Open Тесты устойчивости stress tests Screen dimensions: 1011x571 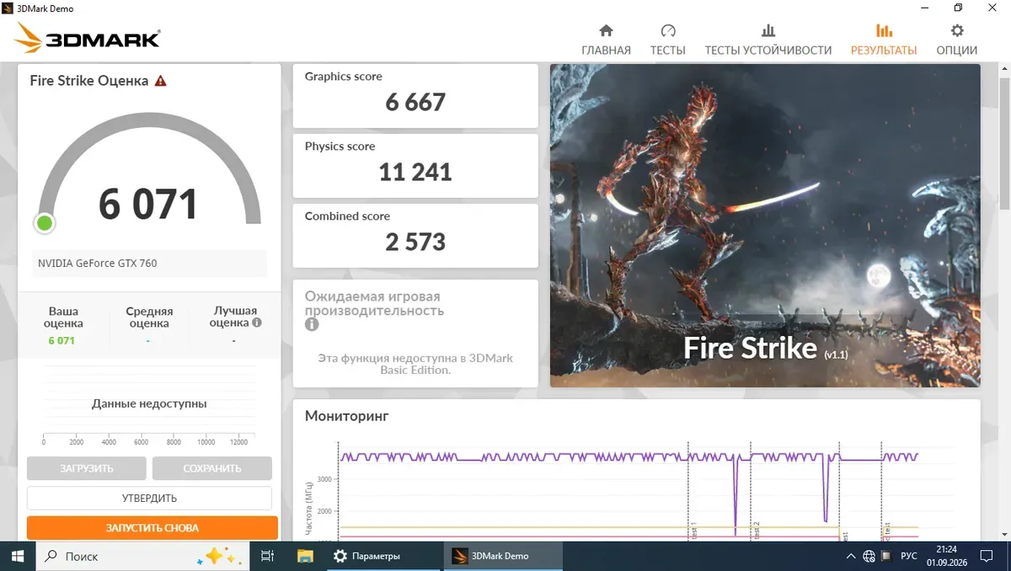tap(768, 40)
